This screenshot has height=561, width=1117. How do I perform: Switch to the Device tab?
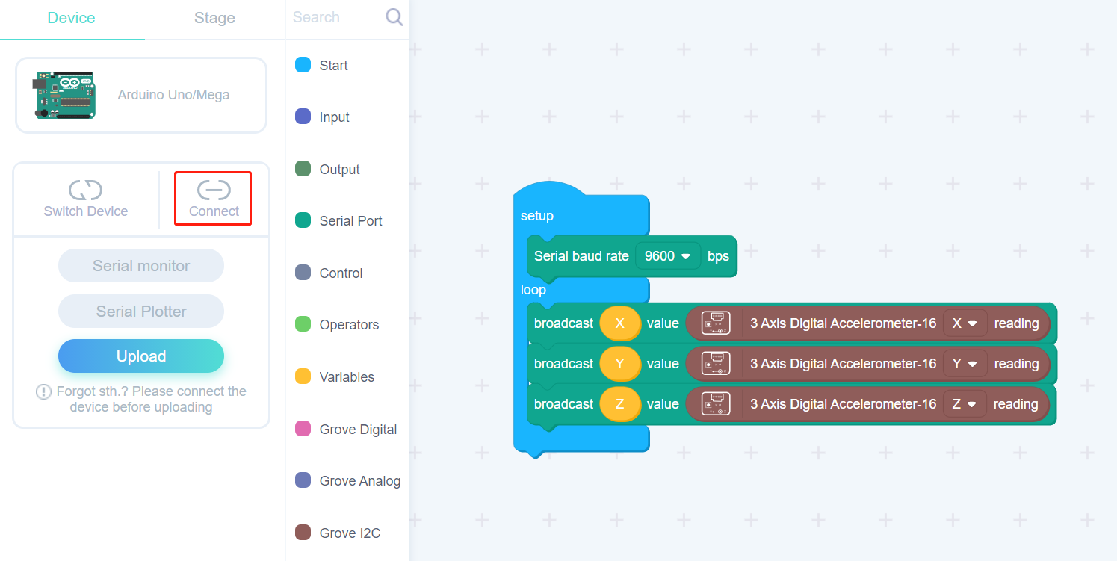click(x=71, y=18)
